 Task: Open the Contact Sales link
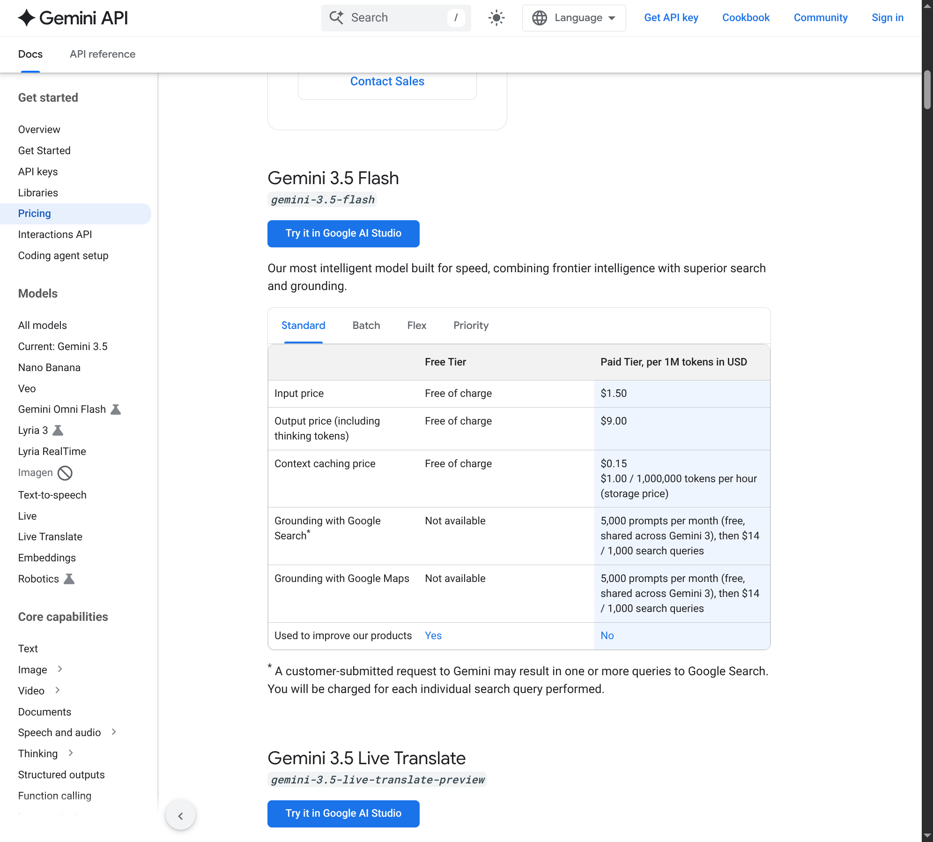click(387, 82)
